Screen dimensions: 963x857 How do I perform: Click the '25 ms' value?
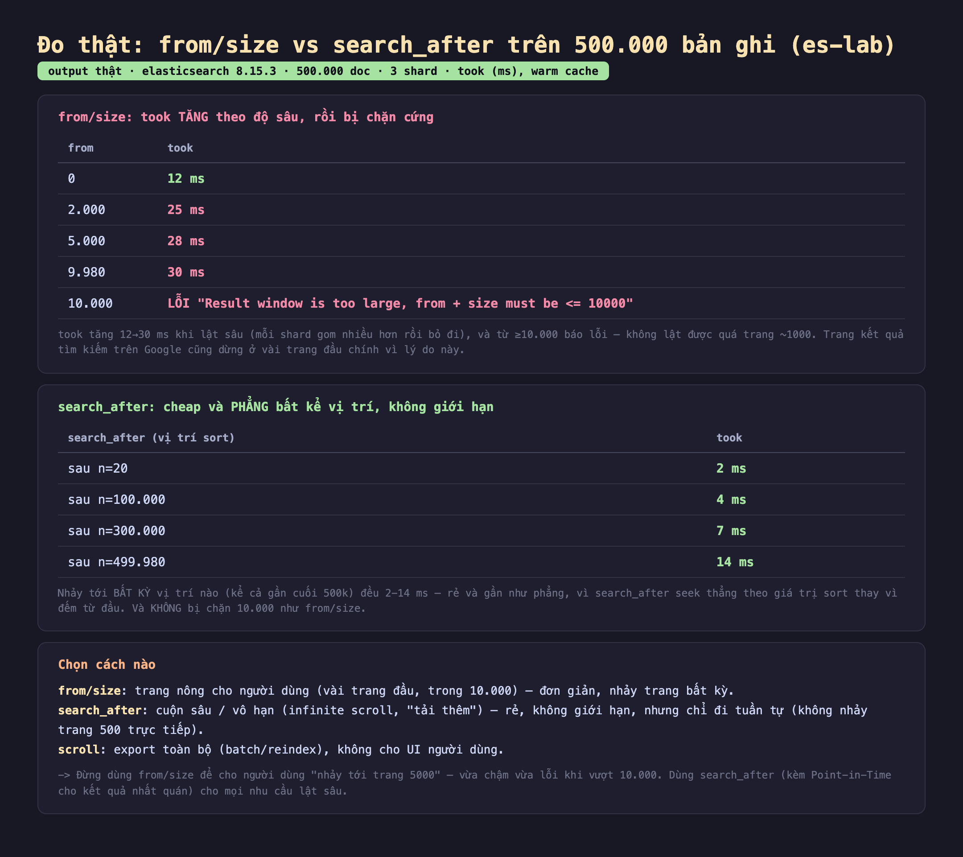[x=185, y=210]
